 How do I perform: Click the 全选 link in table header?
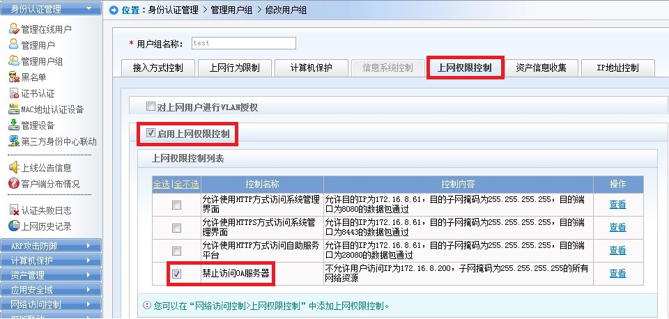161,185
